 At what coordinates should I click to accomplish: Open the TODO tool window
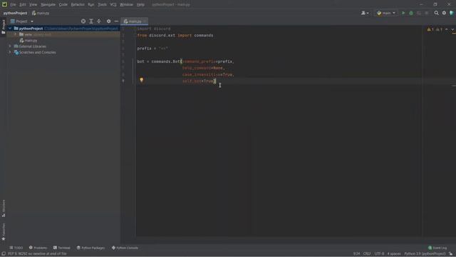pyautogui.click(x=16, y=248)
